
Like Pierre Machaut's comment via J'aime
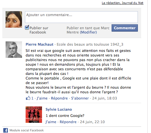[x=42, y=98]
